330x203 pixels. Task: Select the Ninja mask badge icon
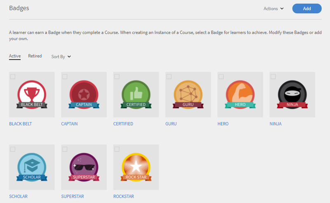pos(292,94)
